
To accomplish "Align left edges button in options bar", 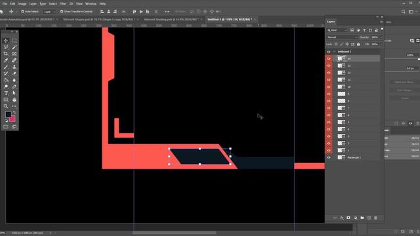I will (102, 12).
